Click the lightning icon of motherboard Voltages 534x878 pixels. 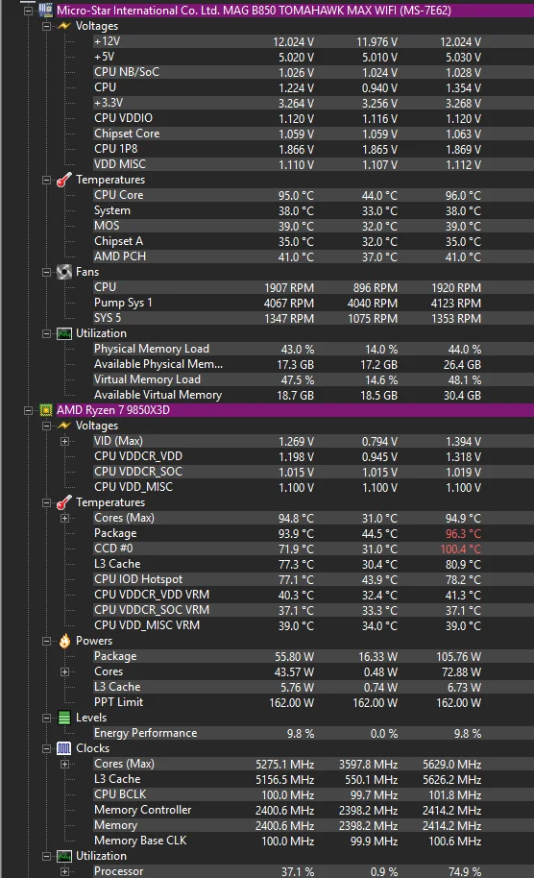(x=64, y=26)
